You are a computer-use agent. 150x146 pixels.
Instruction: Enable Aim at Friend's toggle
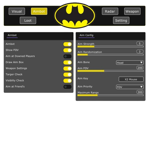coord(68,87)
